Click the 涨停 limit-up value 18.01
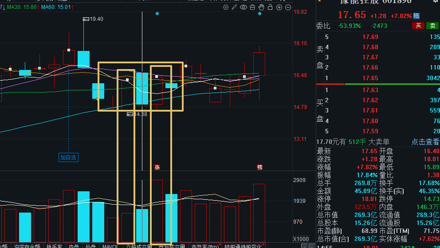This screenshot has width=440, height=248. click(369, 199)
